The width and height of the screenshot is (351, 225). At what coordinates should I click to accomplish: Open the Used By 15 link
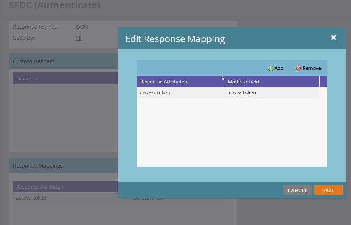[x=79, y=38]
